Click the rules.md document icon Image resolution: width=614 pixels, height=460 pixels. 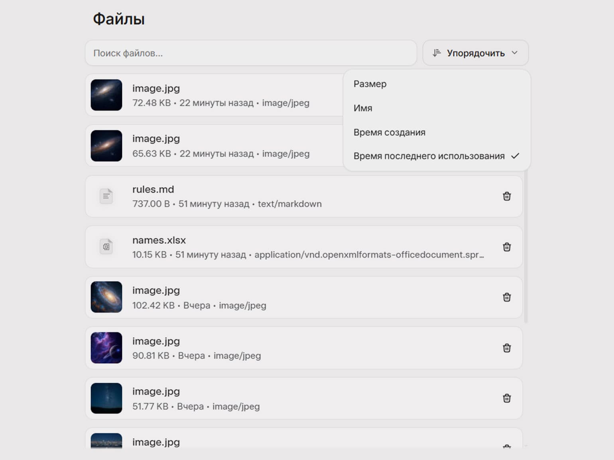(x=106, y=196)
